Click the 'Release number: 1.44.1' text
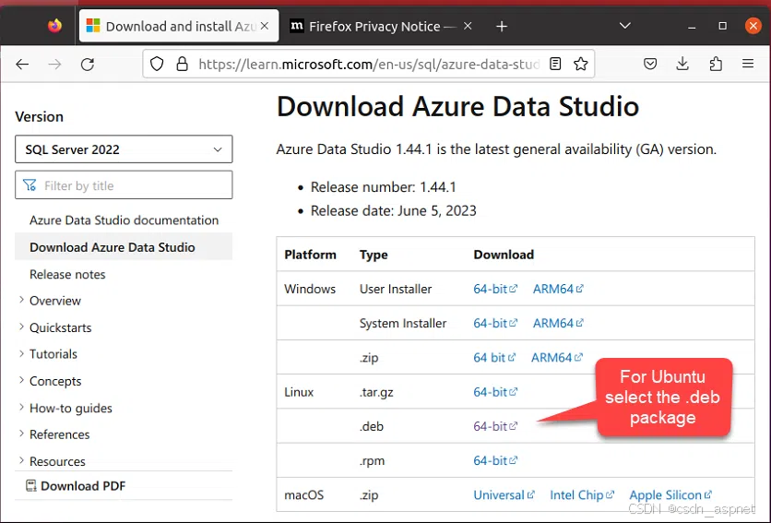 click(384, 187)
